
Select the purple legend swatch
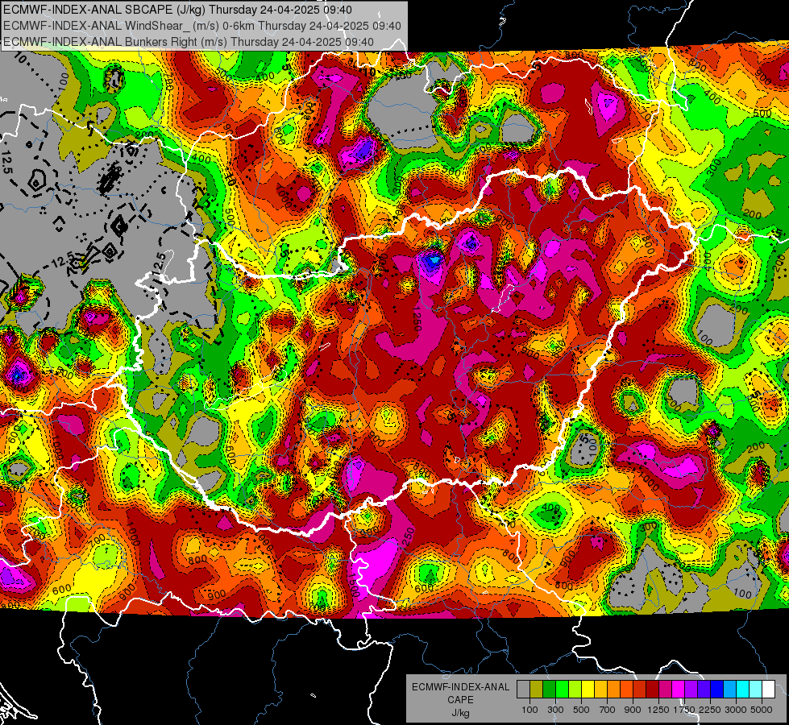(691, 690)
